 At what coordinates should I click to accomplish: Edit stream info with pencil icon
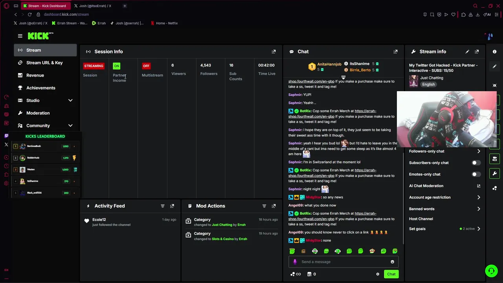point(467,51)
